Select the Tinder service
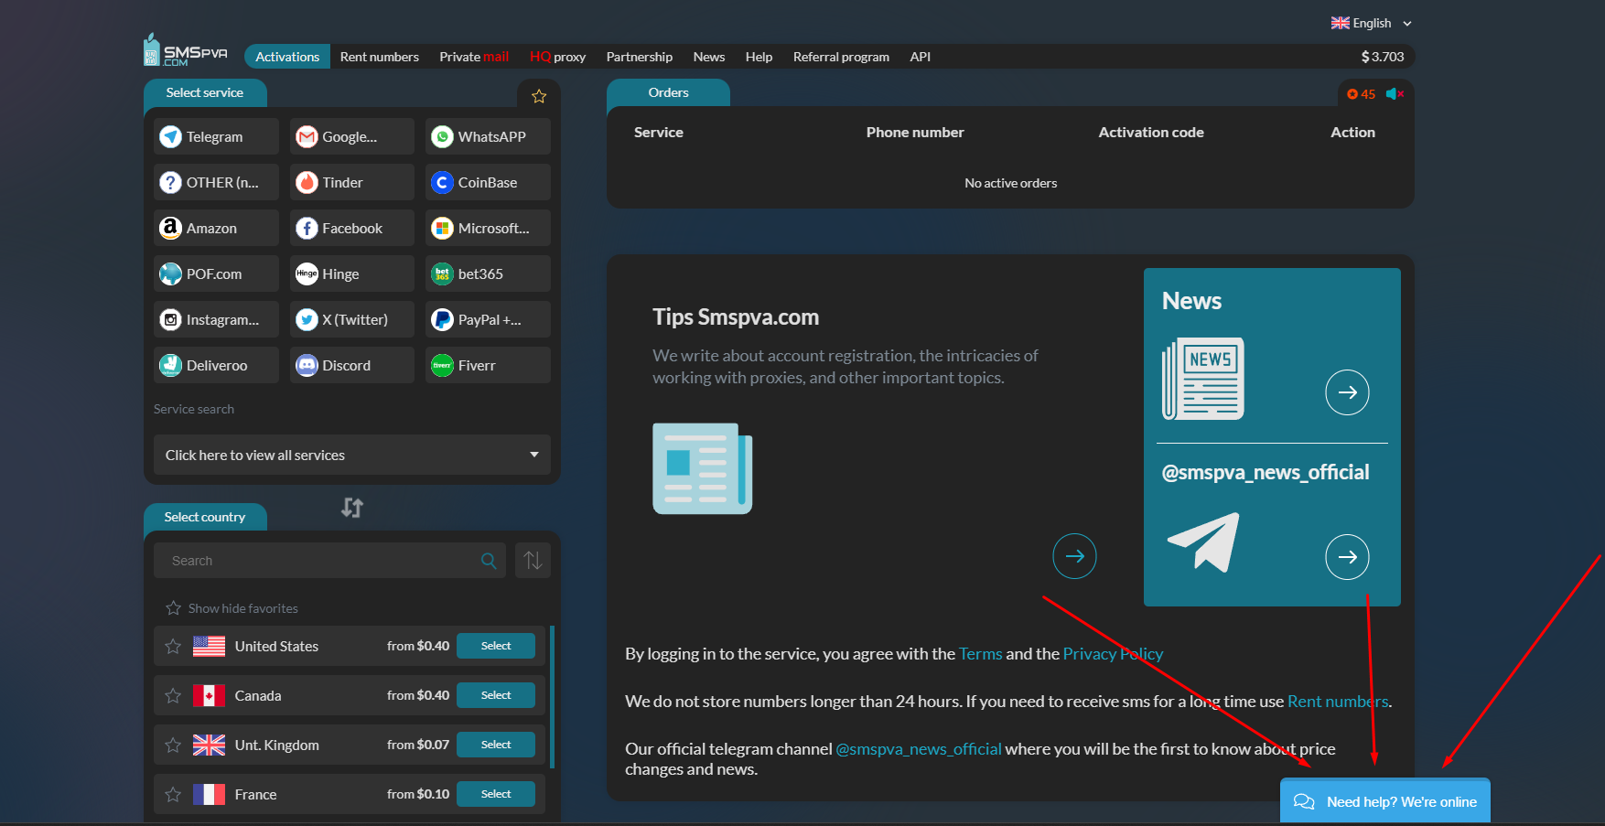The image size is (1605, 826). click(352, 182)
